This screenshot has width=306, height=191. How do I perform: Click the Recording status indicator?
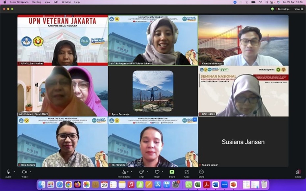283,9
